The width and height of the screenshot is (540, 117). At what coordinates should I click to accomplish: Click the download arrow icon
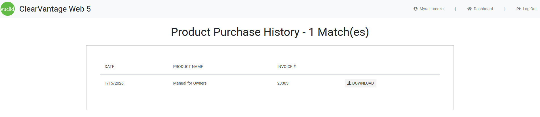coord(349,83)
